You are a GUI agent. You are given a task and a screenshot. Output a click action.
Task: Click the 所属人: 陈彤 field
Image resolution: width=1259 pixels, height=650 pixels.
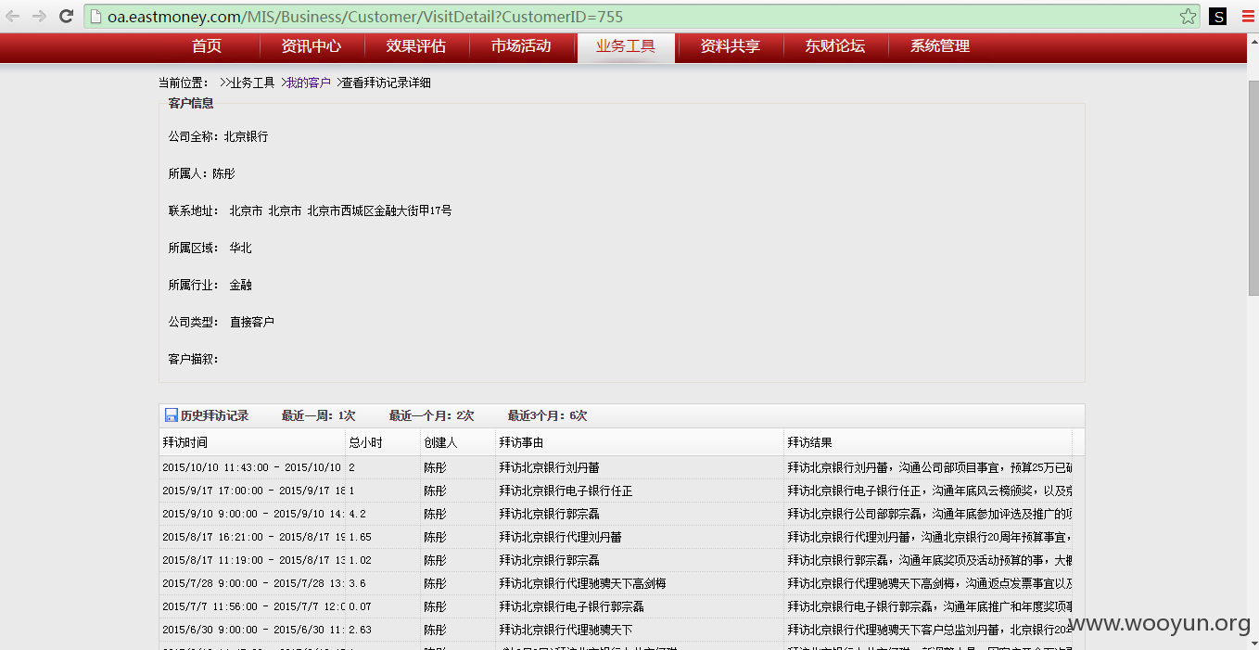click(201, 173)
